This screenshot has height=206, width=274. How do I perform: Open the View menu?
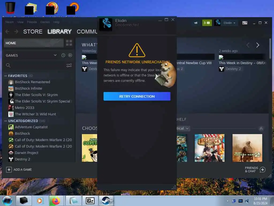point(20,22)
